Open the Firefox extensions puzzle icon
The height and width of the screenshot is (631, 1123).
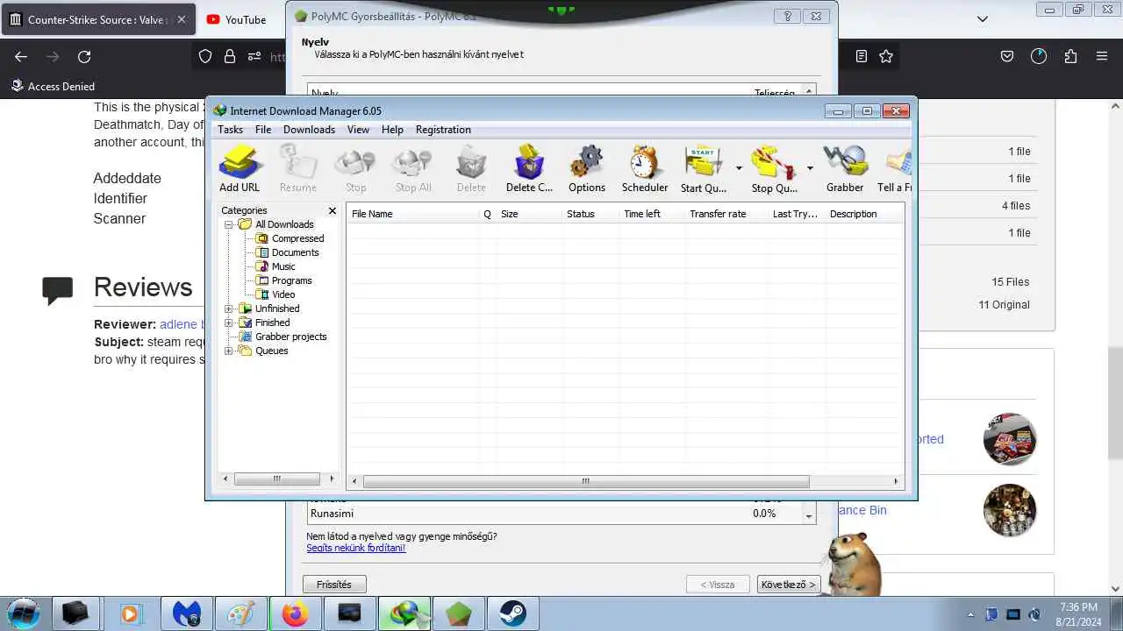pos(1070,56)
